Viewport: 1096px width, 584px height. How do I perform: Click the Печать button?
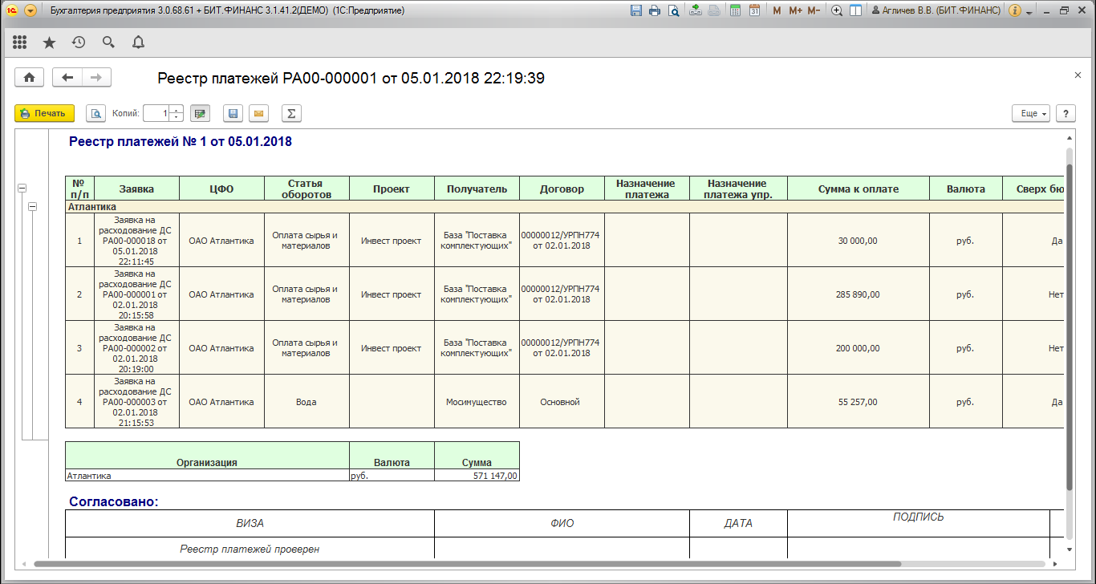point(44,114)
